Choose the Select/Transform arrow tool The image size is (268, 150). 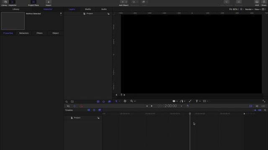(116, 101)
